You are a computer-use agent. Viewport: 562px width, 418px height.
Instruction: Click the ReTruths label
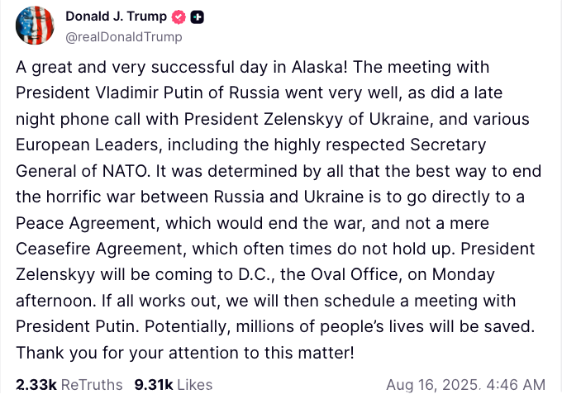point(92,385)
